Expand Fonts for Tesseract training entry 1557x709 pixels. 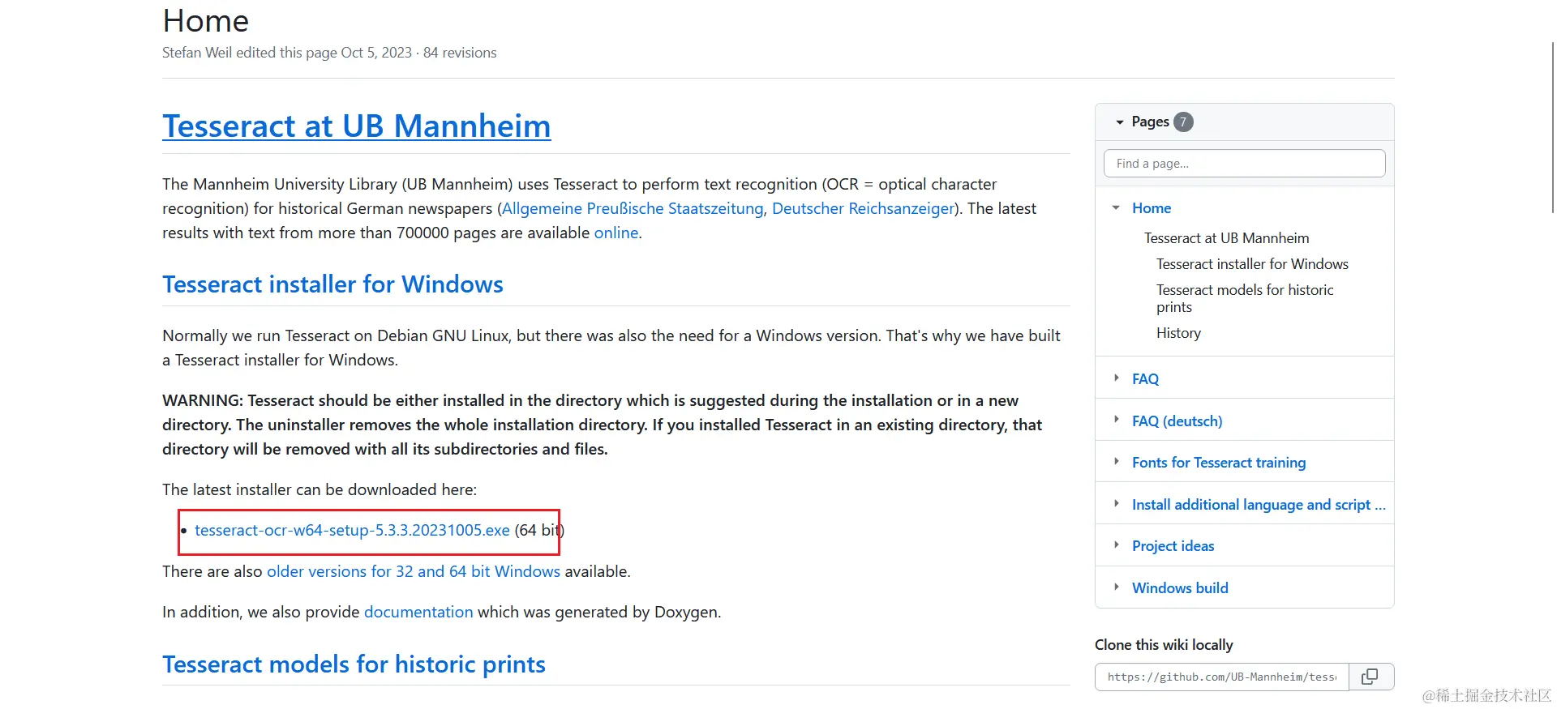[1116, 462]
